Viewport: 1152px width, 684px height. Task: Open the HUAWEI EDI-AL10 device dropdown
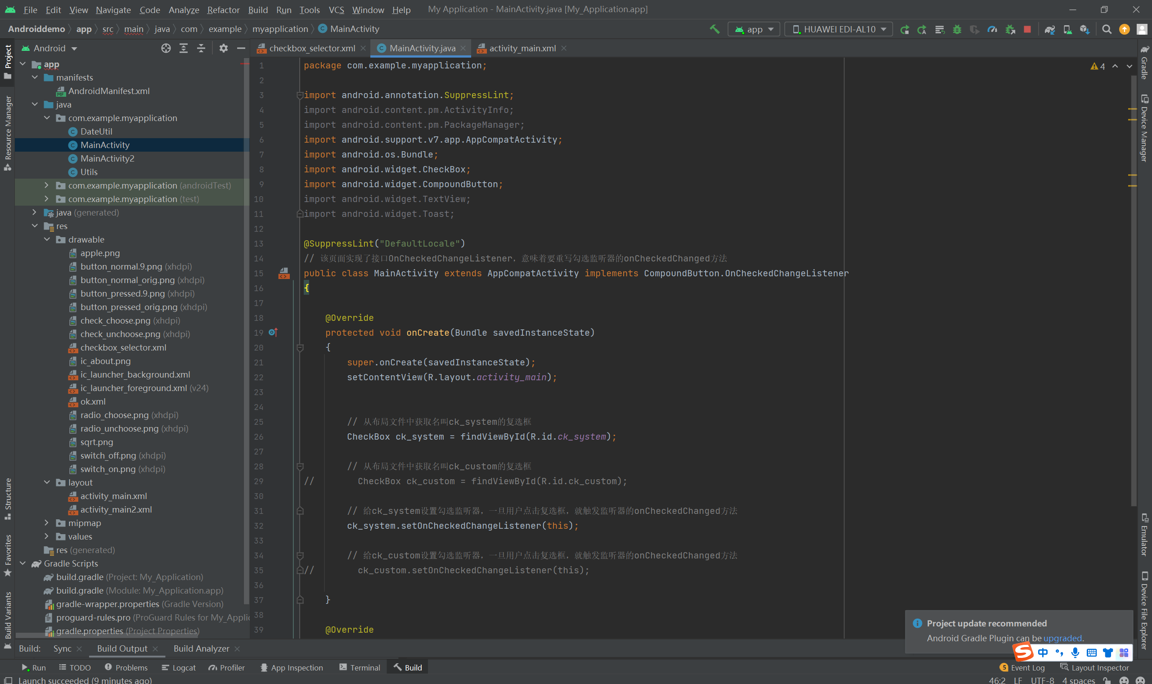(x=839, y=30)
